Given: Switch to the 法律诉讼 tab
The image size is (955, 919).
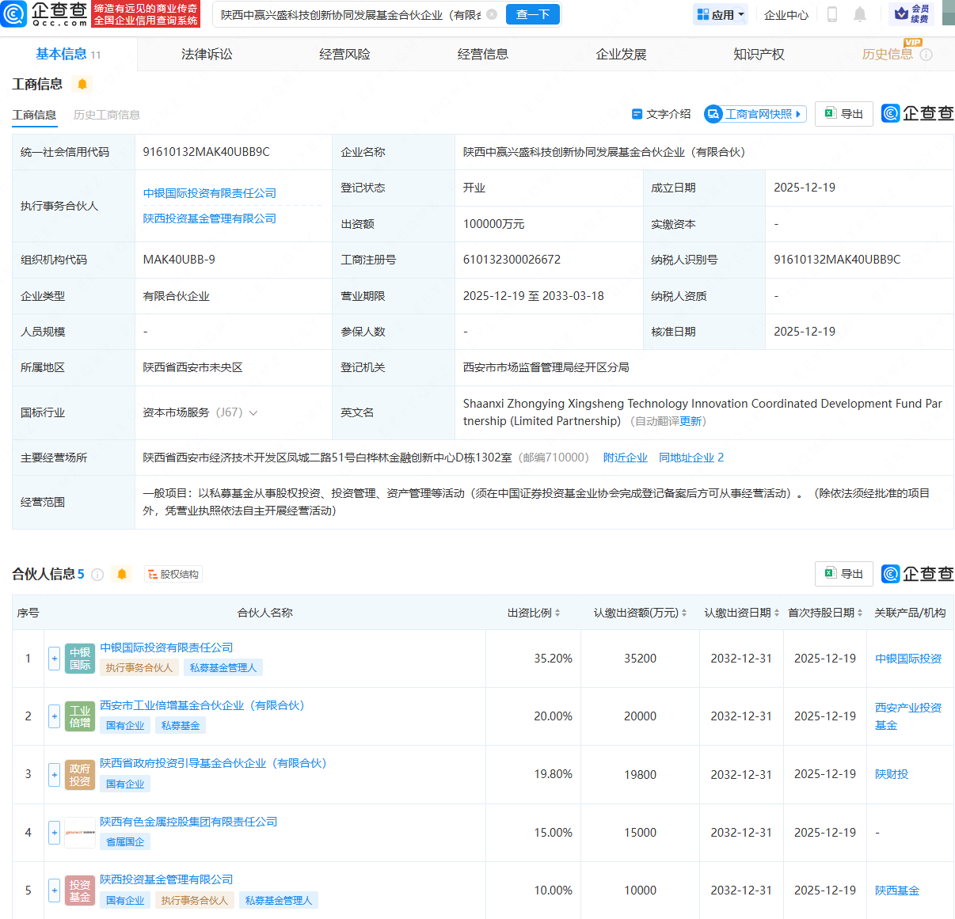Looking at the screenshot, I should click(x=207, y=54).
